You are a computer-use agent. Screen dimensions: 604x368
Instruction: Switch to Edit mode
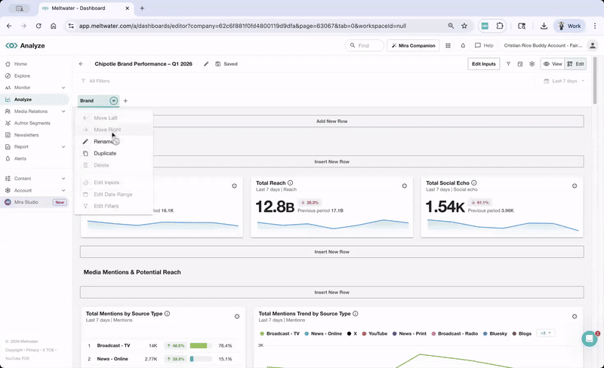[x=575, y=64]
